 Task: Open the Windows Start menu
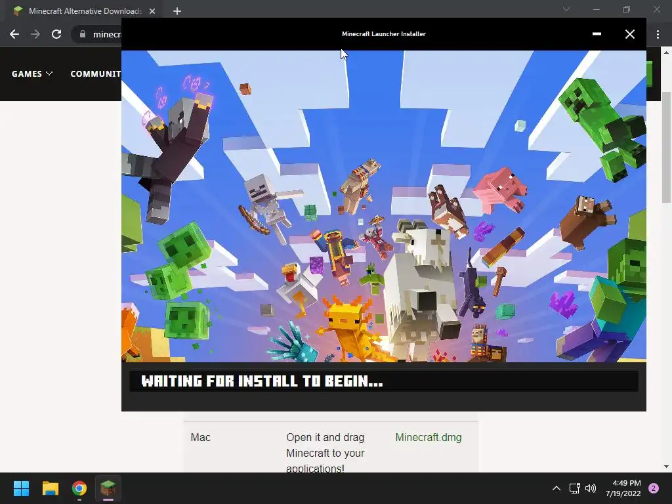[x=21, y=488]
